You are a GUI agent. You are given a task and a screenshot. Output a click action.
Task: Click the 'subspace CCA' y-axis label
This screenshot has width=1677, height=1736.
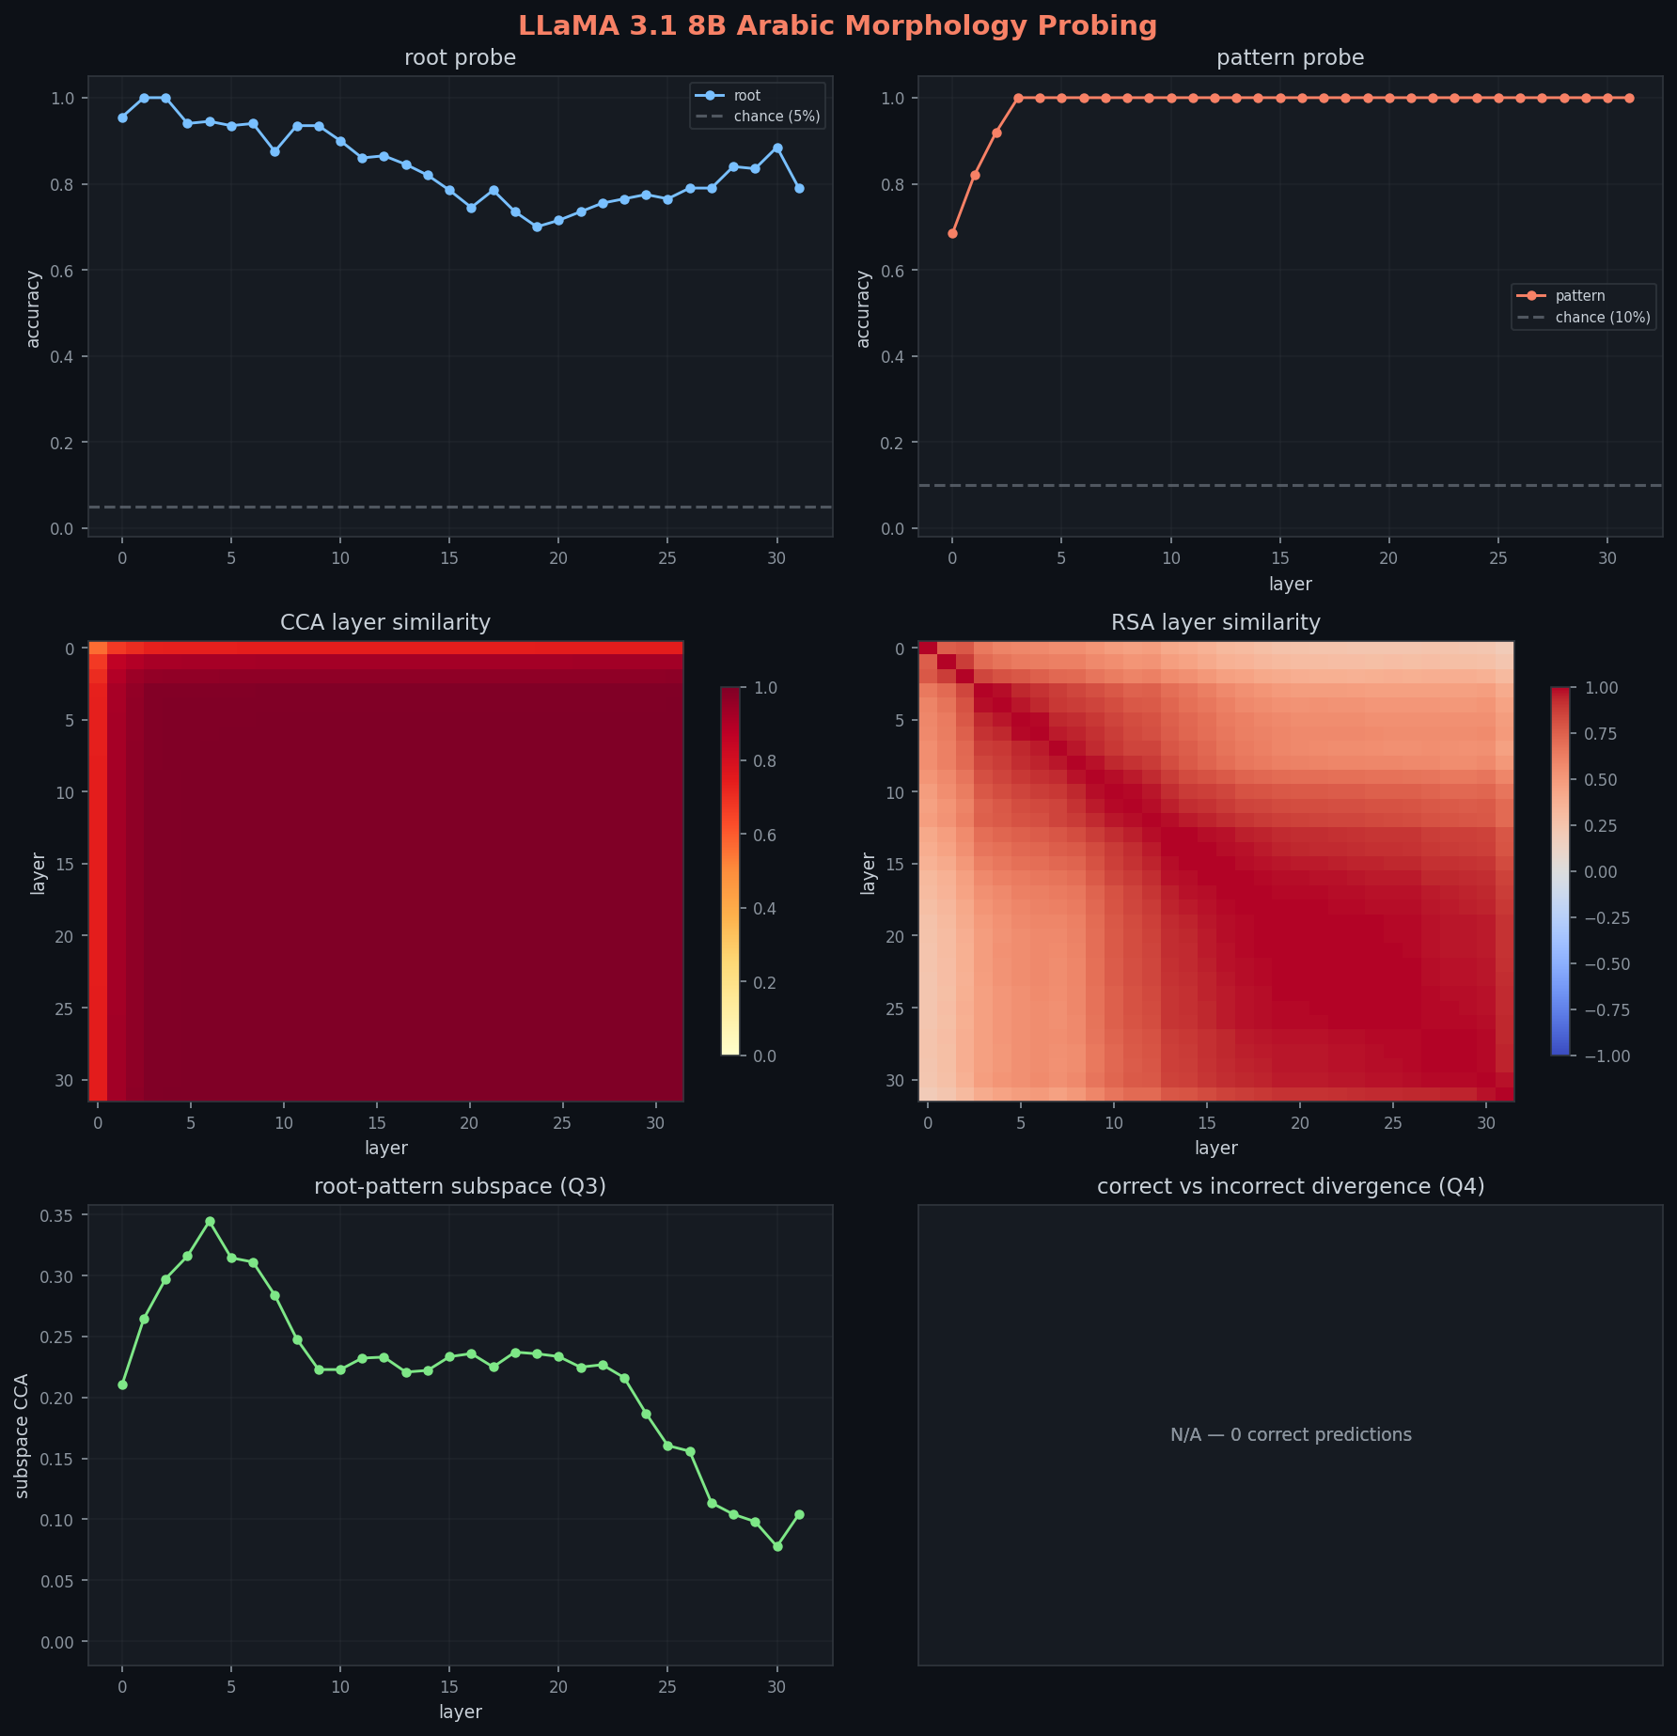coord(23,1435)
